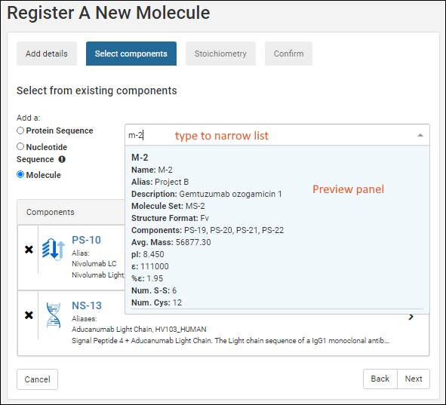This screenshot has height=405, width=446.
Task: Select the Nucleotide Sequence radio button
Action: pyautogui.click(x=20, y=146)
